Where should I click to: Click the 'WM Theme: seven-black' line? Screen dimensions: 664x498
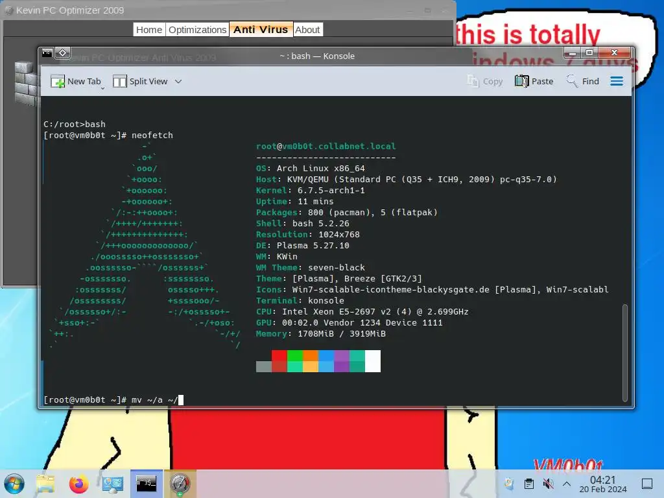coord(311,267)
